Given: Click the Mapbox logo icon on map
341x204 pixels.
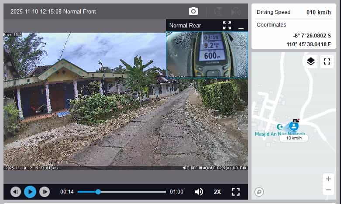Looking at the screenshot, I should (259, 192).
